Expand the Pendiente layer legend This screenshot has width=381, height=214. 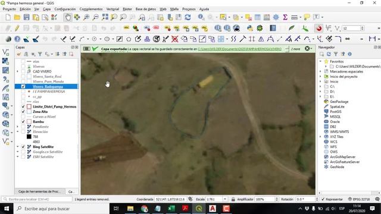(x=17, y=127)
